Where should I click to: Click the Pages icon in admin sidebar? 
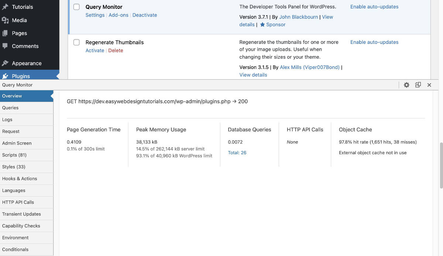[x=5, y=33]
